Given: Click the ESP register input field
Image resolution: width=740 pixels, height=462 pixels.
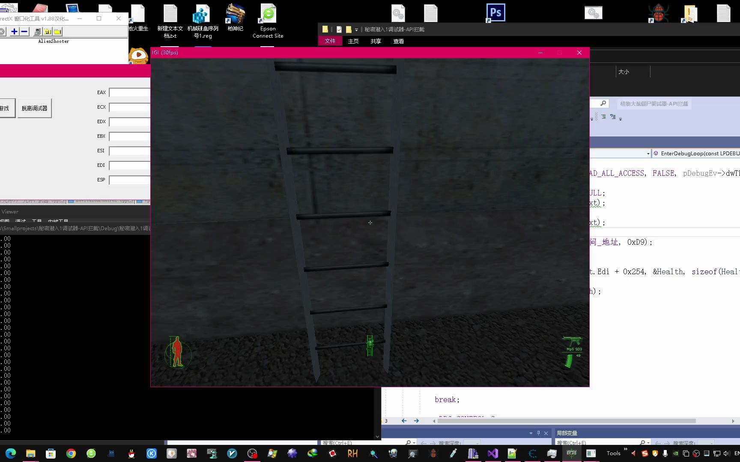Looking at the screenshot, I should (130, 180).
